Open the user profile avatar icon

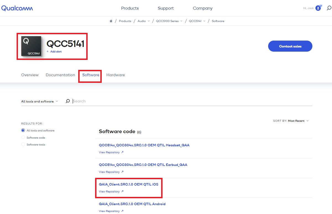[318, 8]
